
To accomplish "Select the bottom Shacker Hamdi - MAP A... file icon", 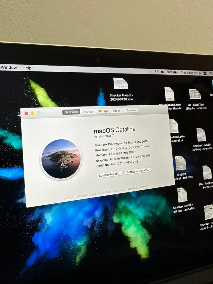I will pos(208,212).
